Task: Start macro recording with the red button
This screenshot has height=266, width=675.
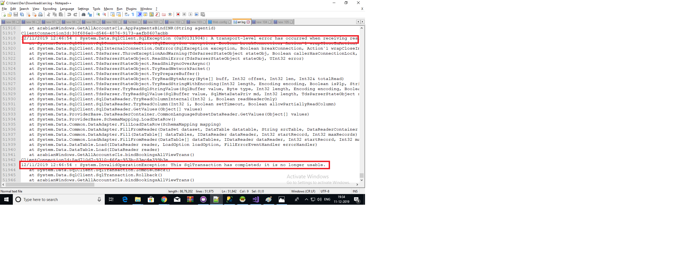Action: click(x=178, y=14)
